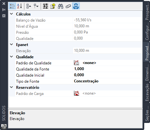The image size is (150, 130).
Task: Collapse the Epanet section
Action: (x=12, y=44)
